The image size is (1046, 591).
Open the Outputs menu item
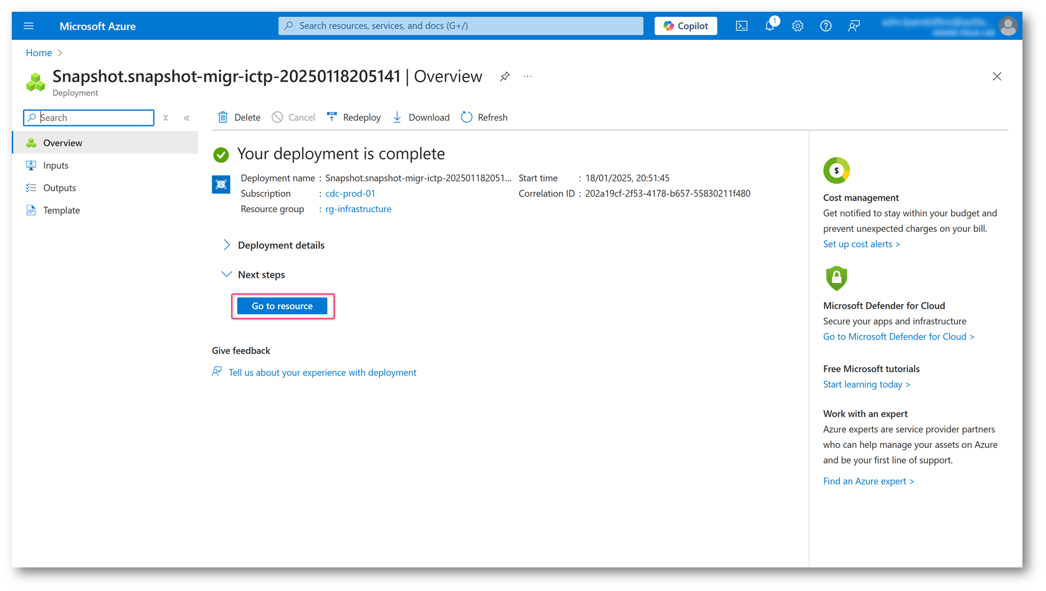pos(59,188)
